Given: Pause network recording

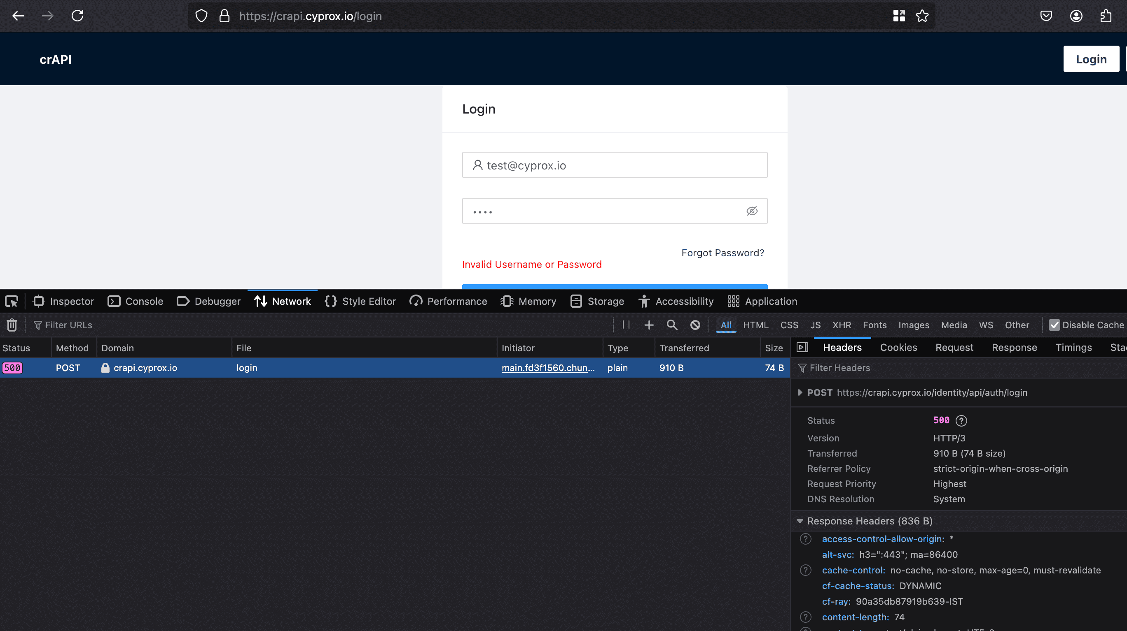Looking at the screenshot, I should pos(626,325).
